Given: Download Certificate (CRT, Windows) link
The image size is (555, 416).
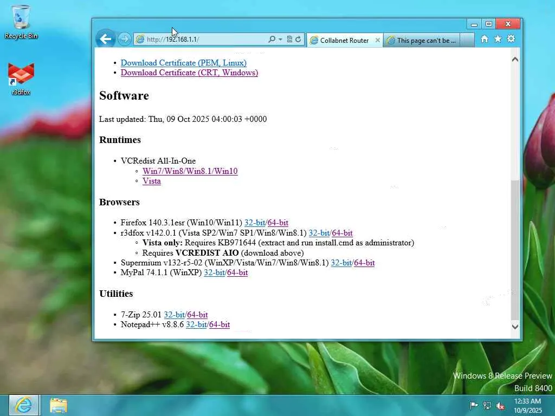Looking at the screenshot, I should pyautogui.click(x=189, y=73).
